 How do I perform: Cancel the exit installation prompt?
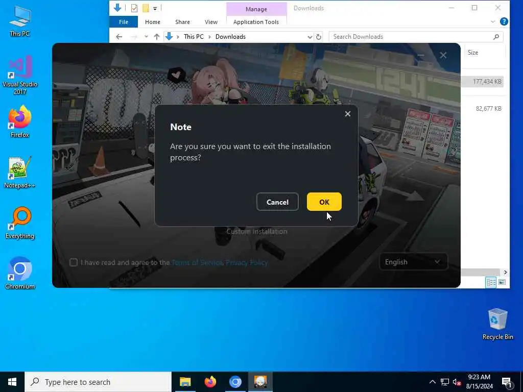click(277, 202)
